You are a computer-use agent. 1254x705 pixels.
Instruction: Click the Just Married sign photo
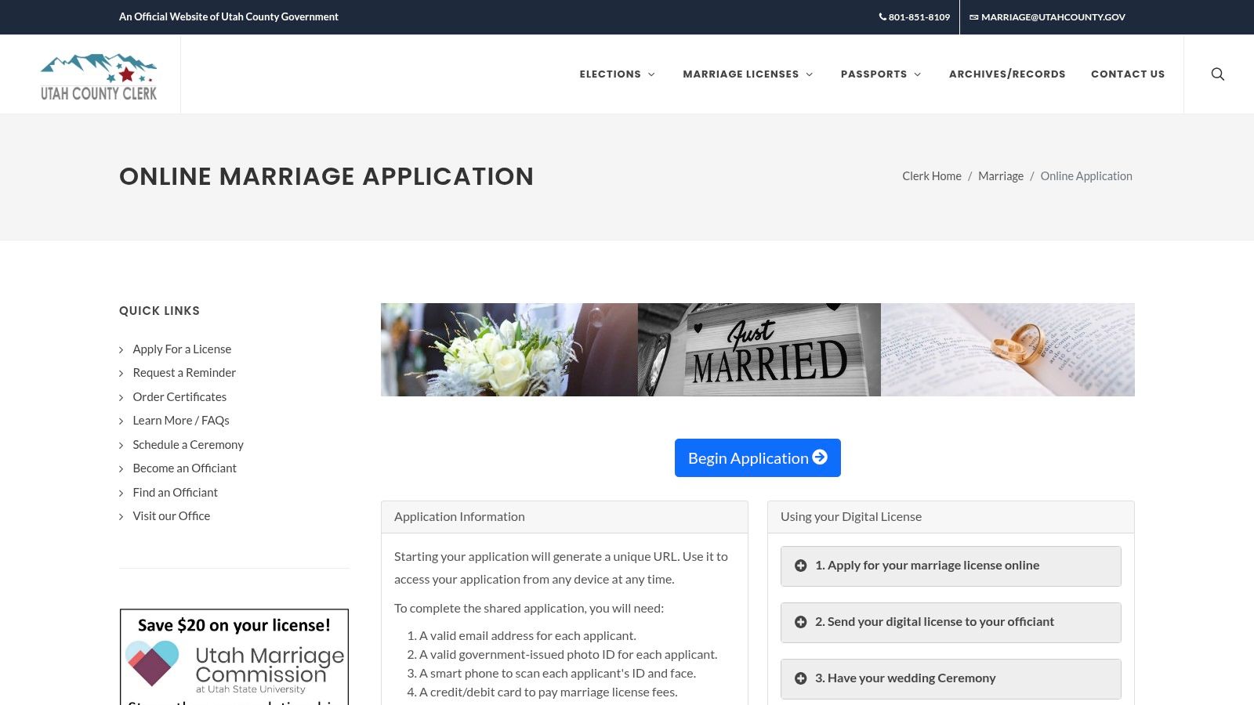759,349
